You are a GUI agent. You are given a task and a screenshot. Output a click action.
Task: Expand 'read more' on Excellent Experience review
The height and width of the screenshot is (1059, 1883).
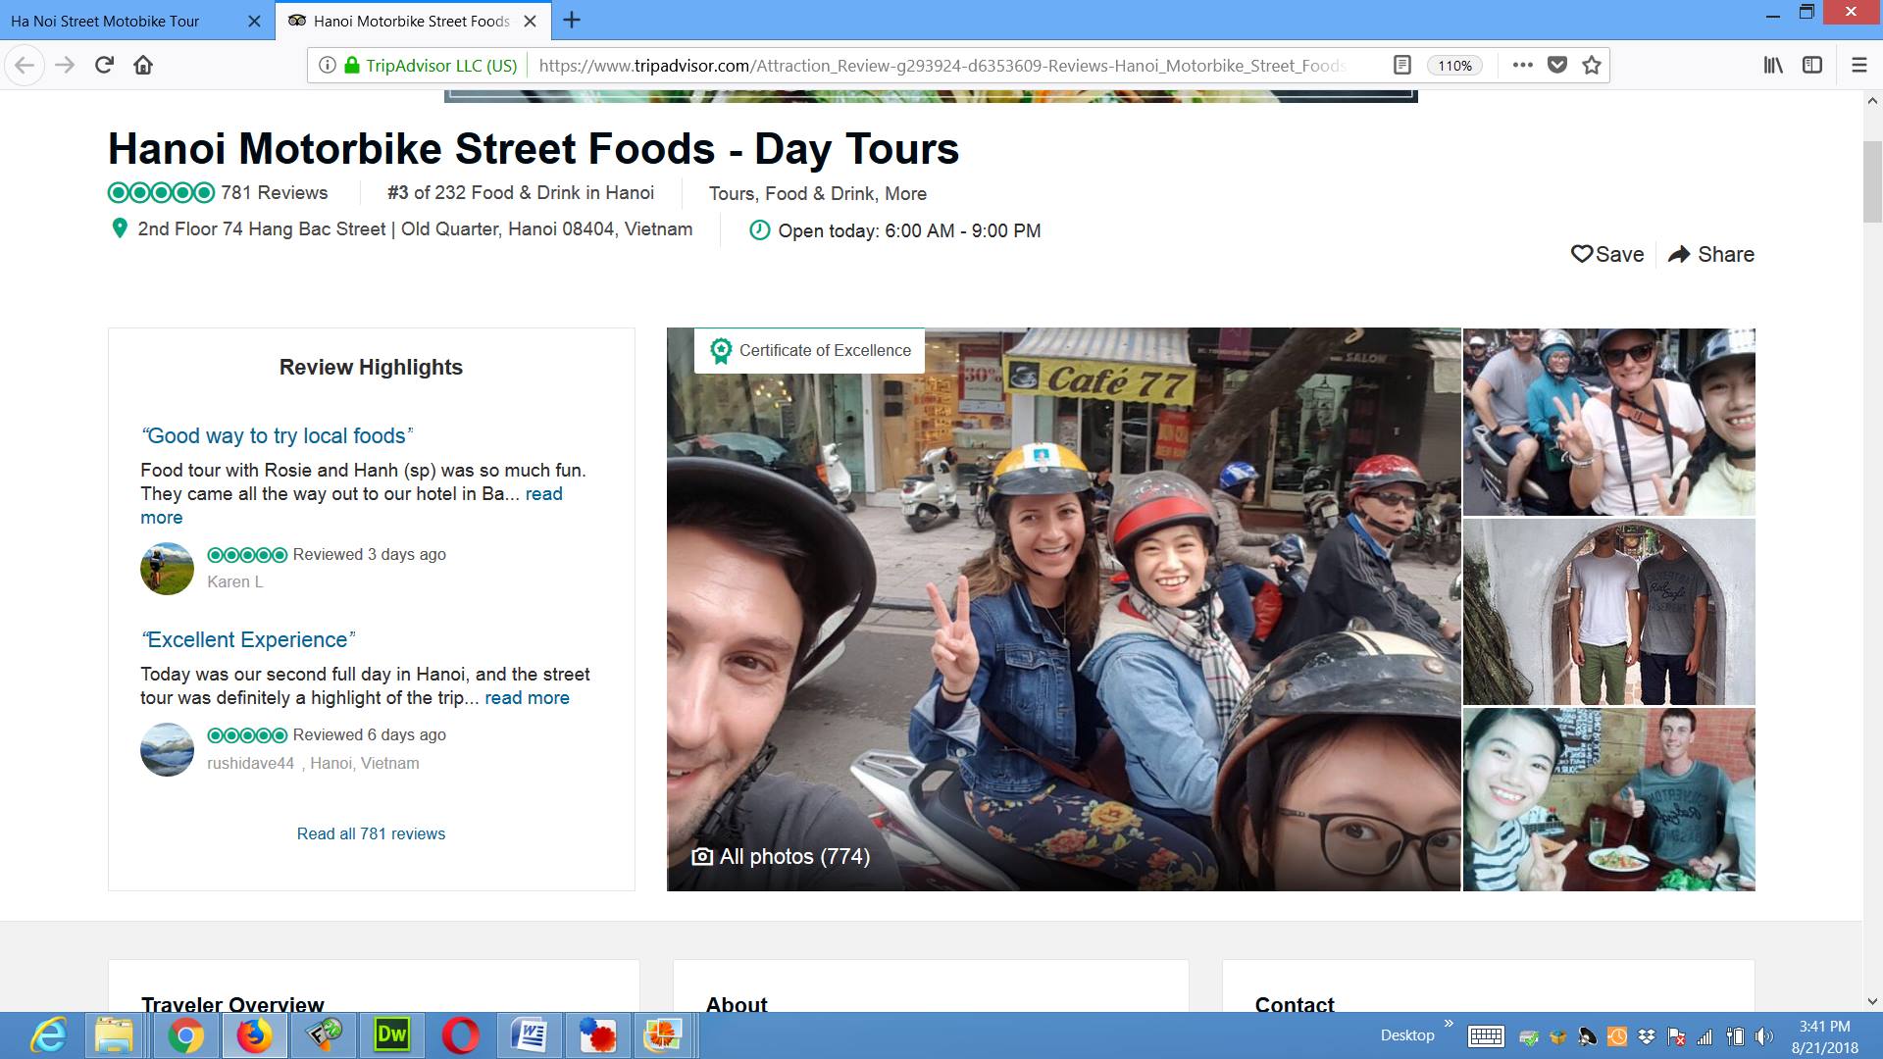pyautogui.click(x=527, y=698)
